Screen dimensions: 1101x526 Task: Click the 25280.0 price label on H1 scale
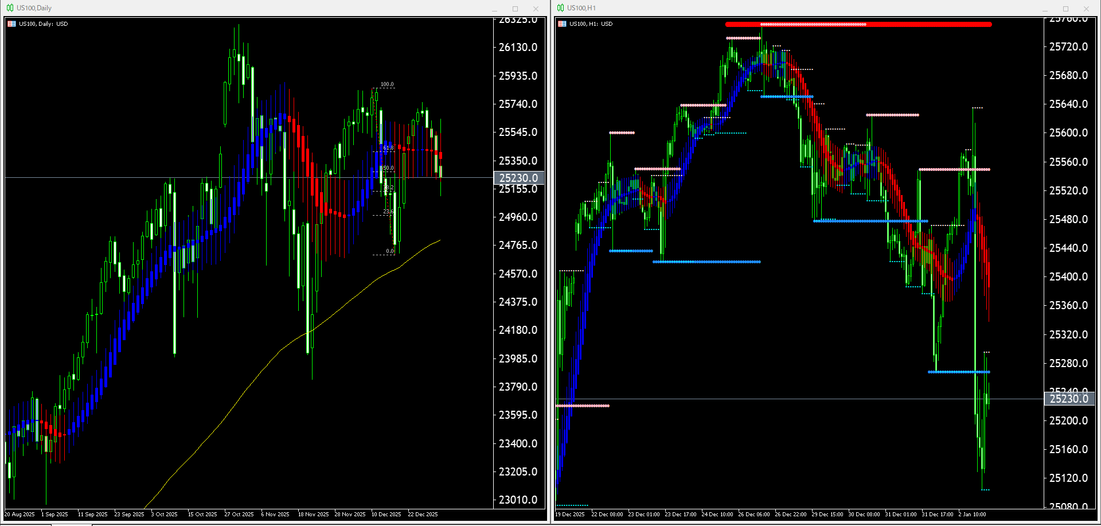[x=1068, y=363]
